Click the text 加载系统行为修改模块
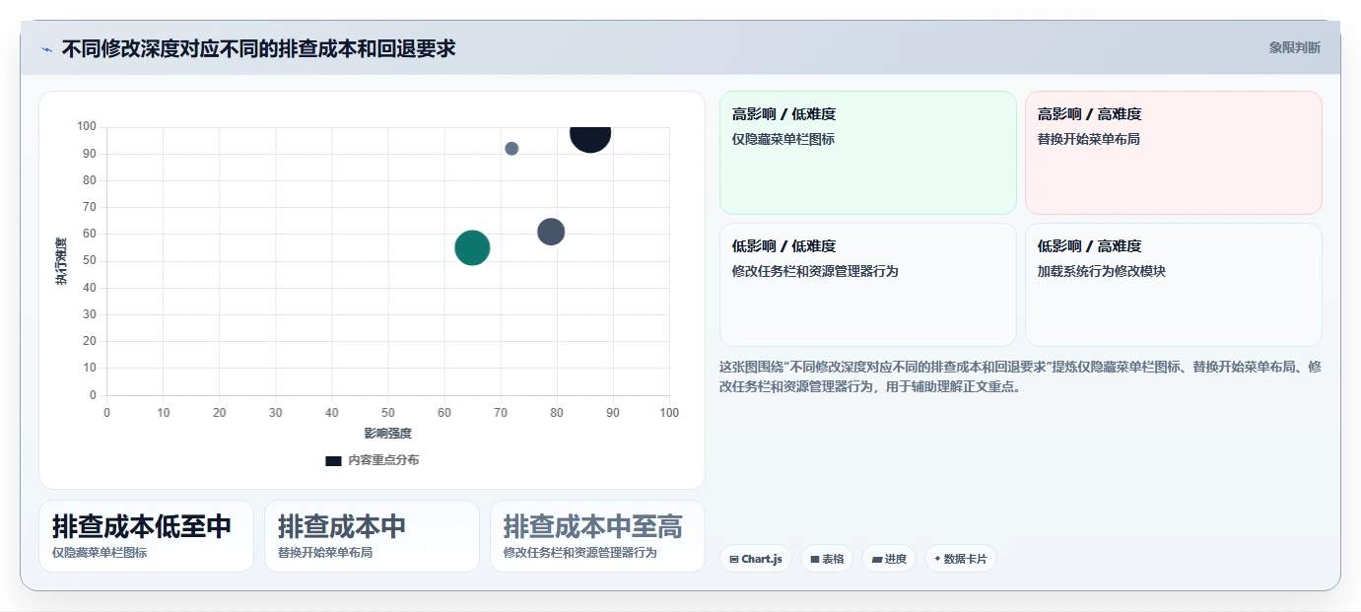Screen dimensions: 1361x612 point(1102,271)
